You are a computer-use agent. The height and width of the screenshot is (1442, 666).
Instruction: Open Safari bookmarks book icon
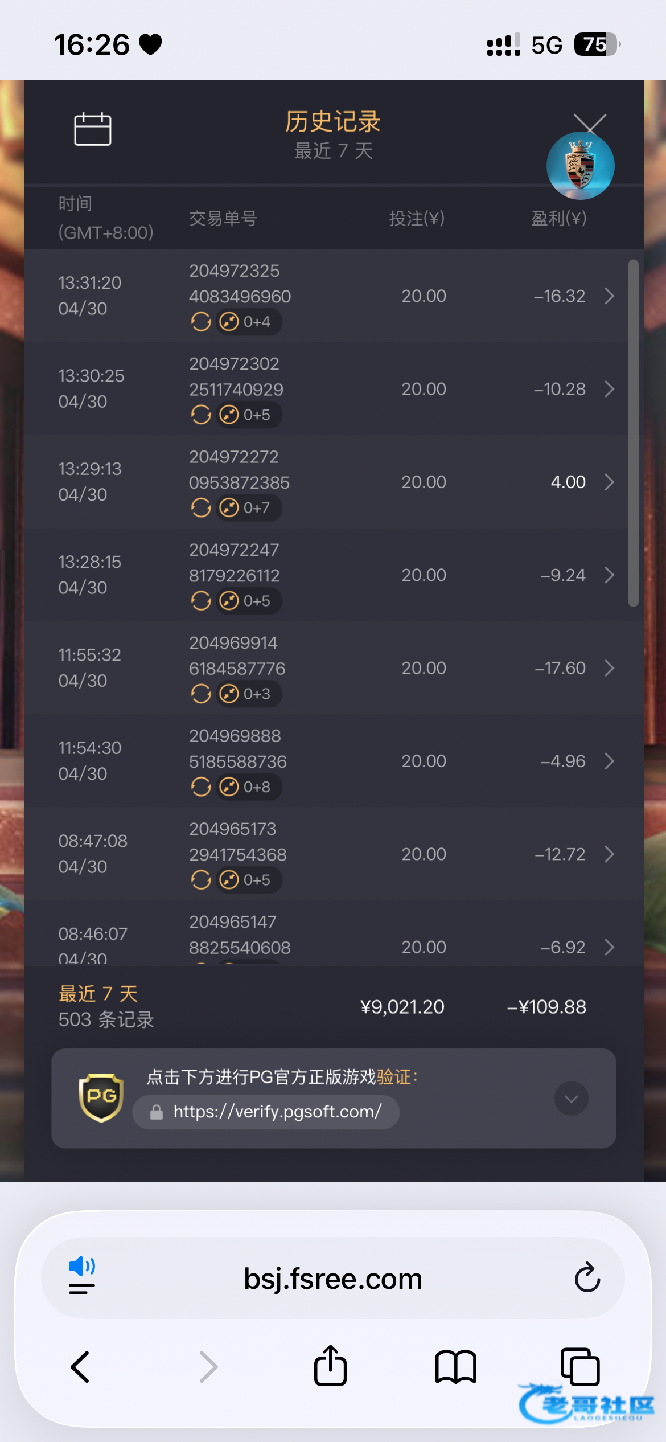[455, 1366]
